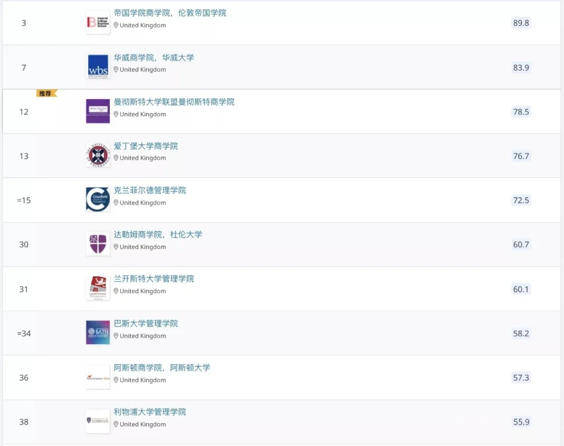Click the 推荐 recommendation badge
This screenshot has width=564, height=446.
[x=46, y=93]
